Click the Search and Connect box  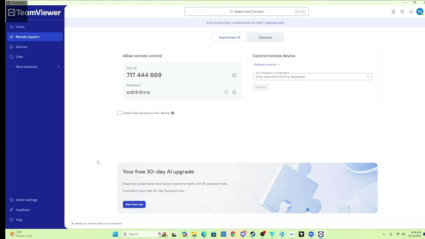247,12
